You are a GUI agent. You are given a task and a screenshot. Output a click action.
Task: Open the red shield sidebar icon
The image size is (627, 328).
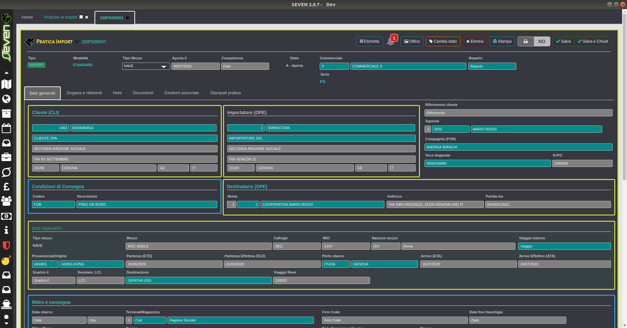[6, 245]
